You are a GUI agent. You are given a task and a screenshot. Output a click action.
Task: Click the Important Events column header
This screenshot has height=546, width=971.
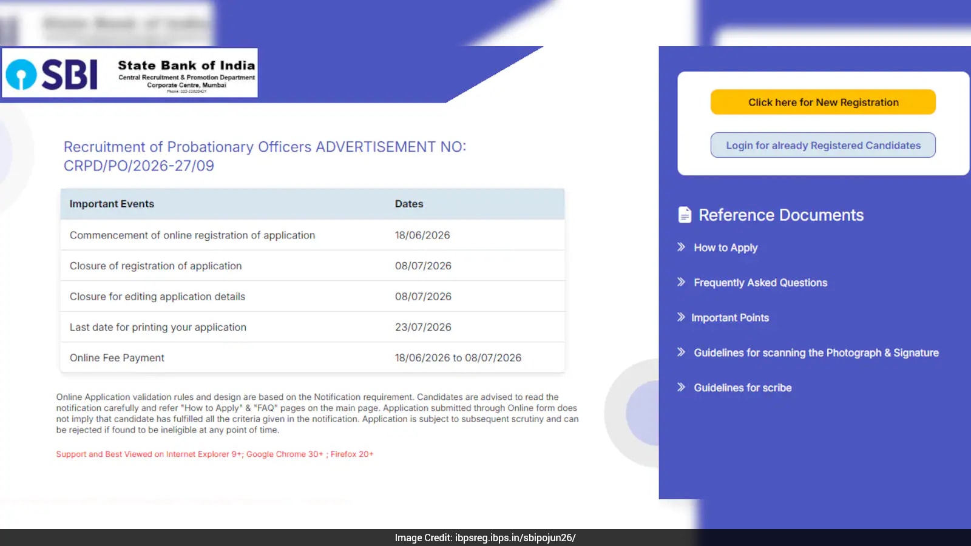pyautogui.click(x=112, y=204)
